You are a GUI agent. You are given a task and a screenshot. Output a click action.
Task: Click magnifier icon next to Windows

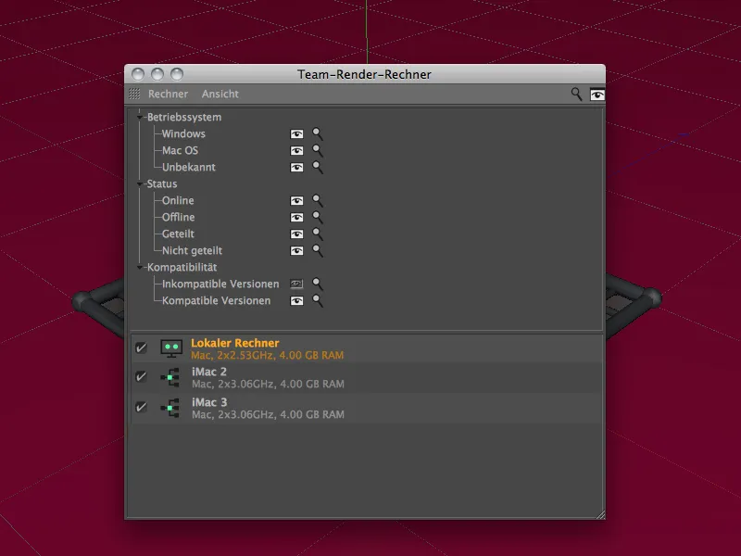318,134
